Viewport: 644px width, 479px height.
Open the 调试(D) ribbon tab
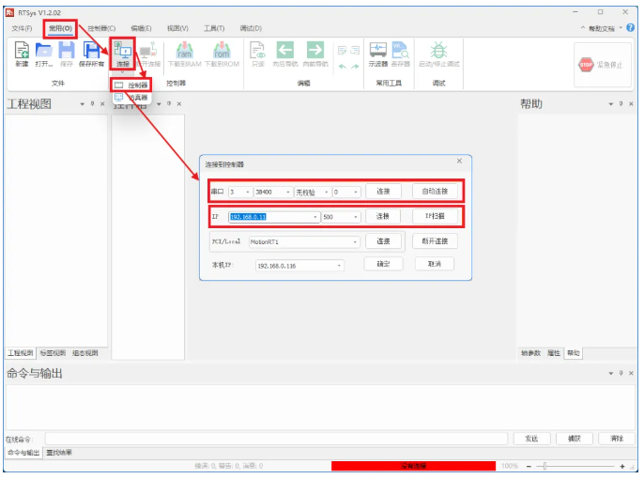pos(251,28)
